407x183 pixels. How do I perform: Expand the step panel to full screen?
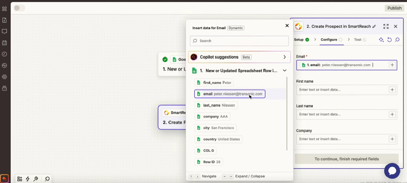(x=386, y=26)
